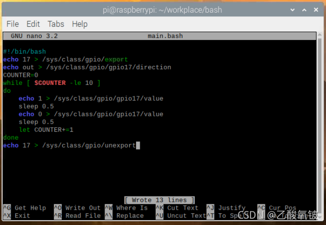Click the 'let COUNTER+=1' line
Screen dimensions: 326x225
(46, 130)
